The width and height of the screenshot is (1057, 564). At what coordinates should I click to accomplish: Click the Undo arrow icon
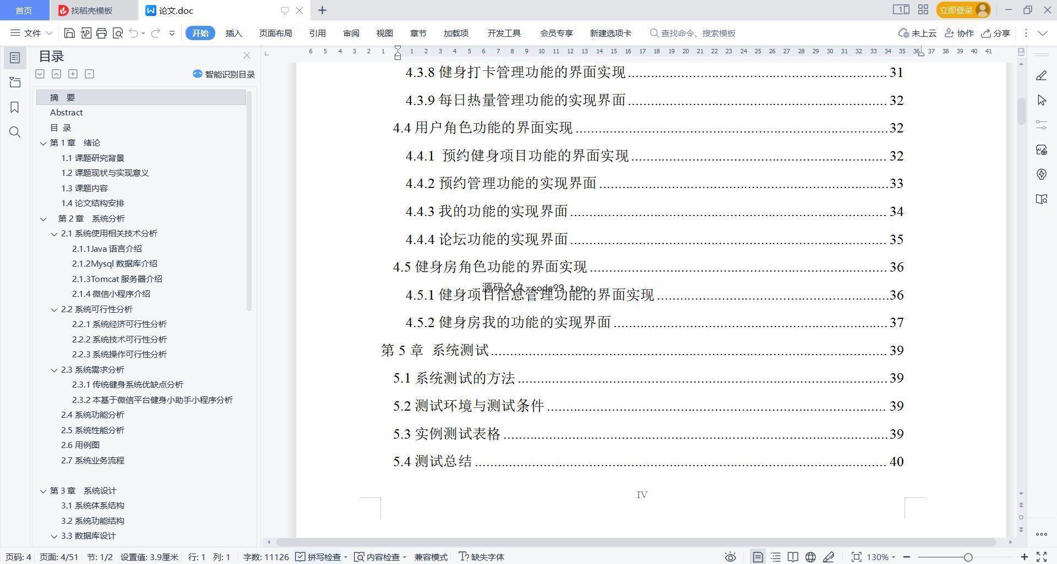click(133, 33)
